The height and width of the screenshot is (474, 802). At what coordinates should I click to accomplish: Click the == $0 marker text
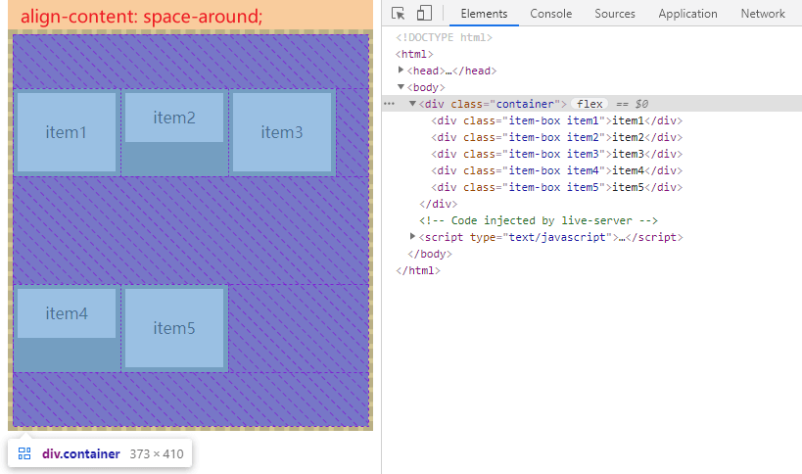(x=633, y=104)
